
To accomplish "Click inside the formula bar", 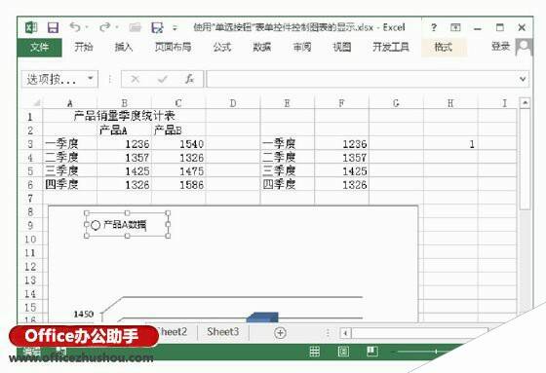I will click(362, 79).
